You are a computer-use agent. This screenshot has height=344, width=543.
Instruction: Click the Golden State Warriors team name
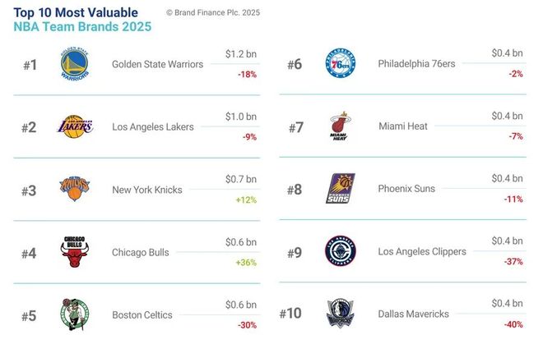click(157, 65)
